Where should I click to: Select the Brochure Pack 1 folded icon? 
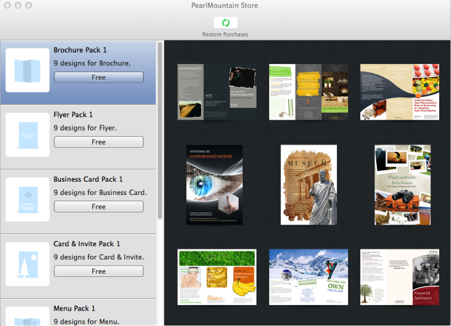[x=28, y=70]
